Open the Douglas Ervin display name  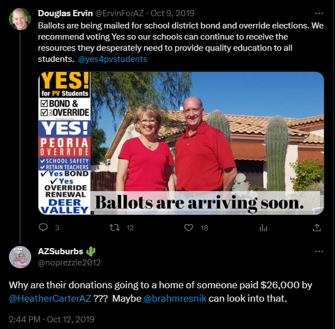[65, 13]
